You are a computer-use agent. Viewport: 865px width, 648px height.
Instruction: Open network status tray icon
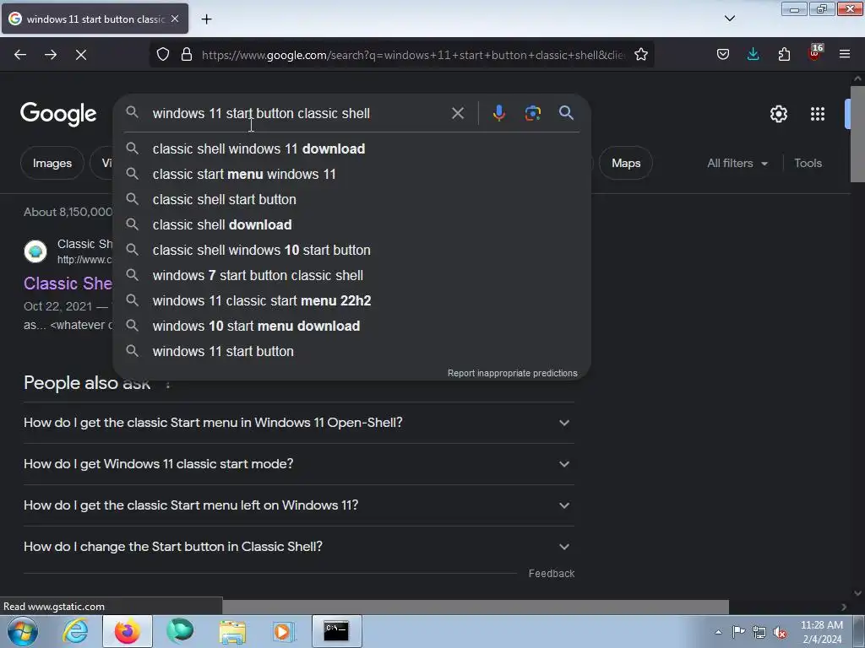pos(759,632)
